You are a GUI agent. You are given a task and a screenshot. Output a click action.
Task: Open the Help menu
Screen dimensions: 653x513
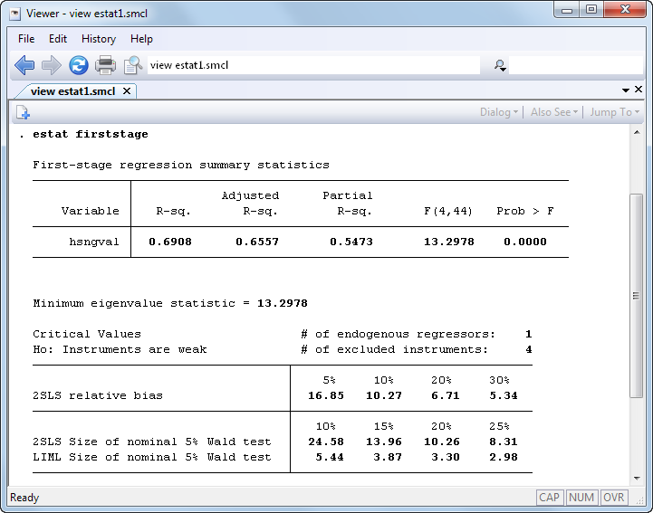pos(141,39)
